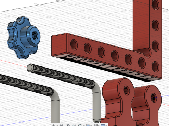Click the Look At navigation icon
Screen dimensions: 169x126
61,125
